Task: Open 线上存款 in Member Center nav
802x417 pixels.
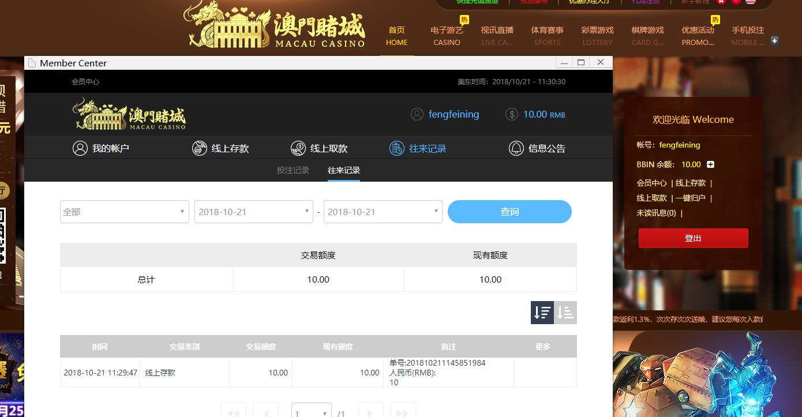Action: click(220, 148)
